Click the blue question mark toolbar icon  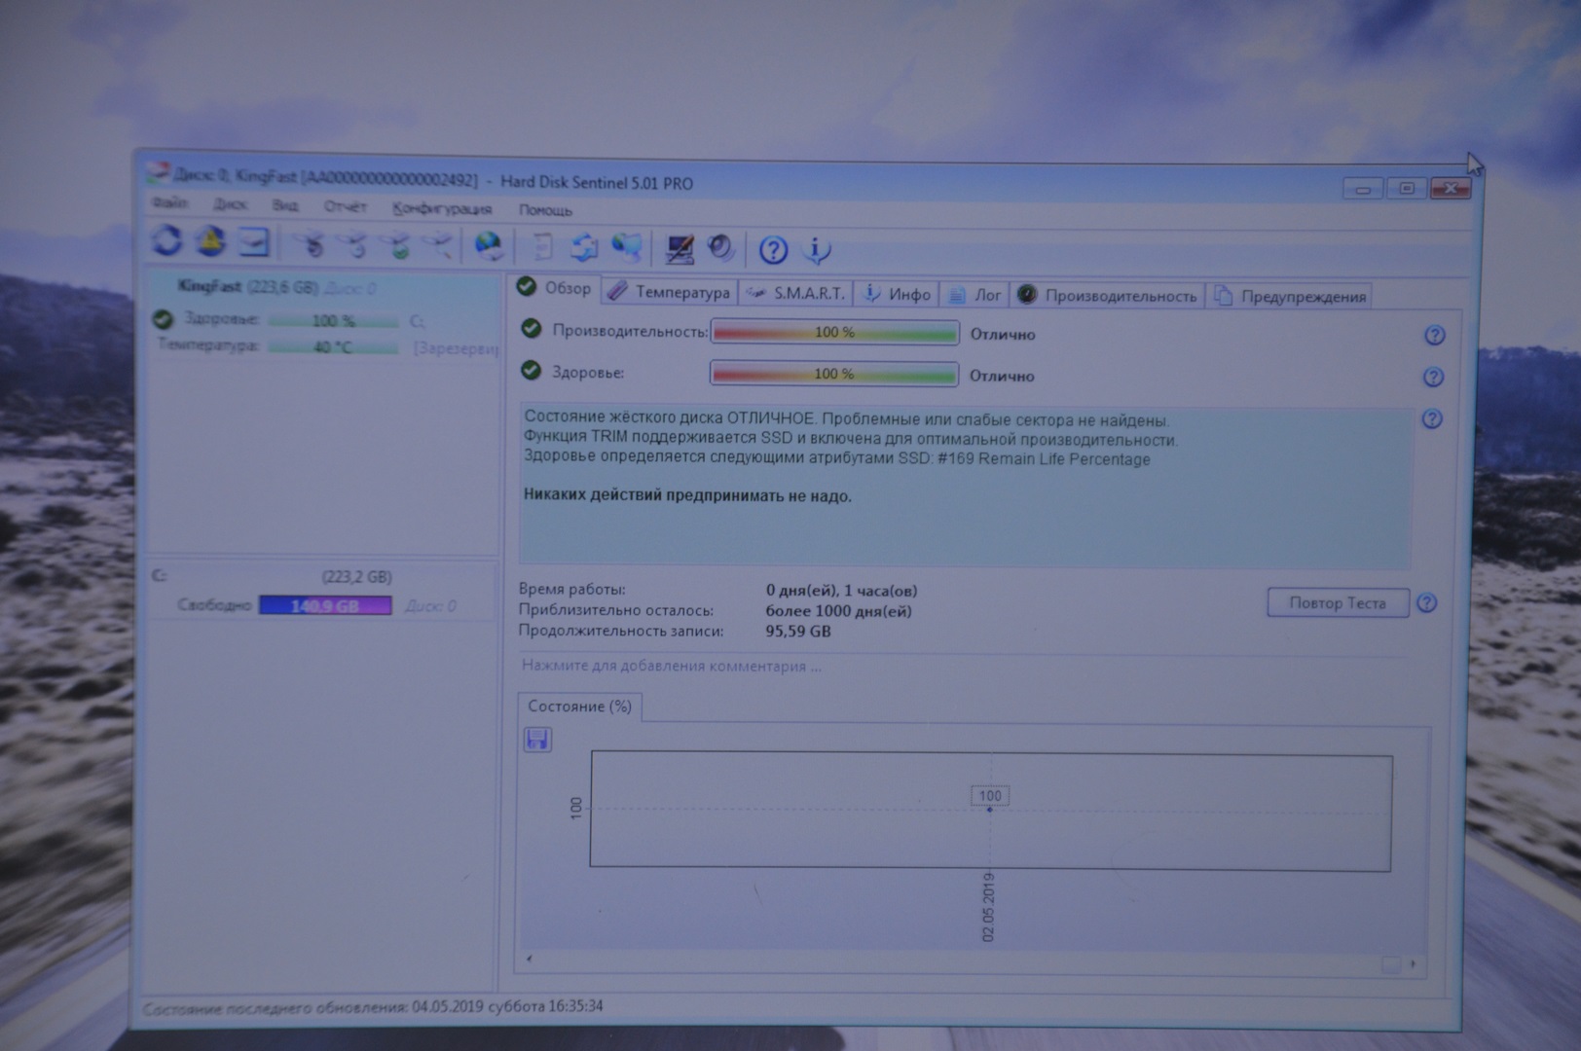tap(773, 251)
